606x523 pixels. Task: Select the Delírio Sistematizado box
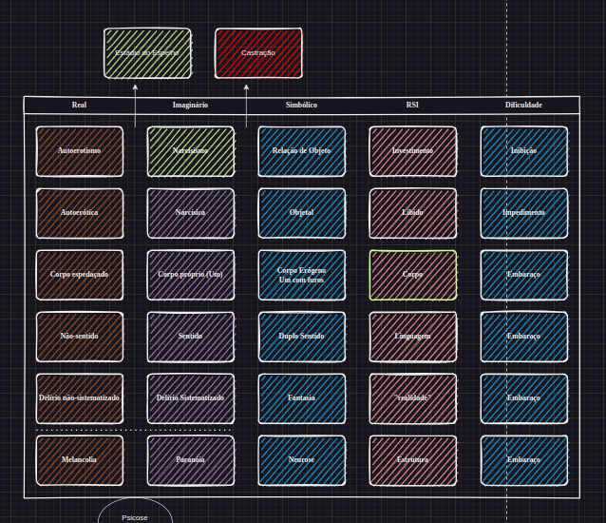tap(191, 397)
